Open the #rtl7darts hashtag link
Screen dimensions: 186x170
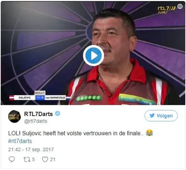pyautogui.click(x=20, y=141)
